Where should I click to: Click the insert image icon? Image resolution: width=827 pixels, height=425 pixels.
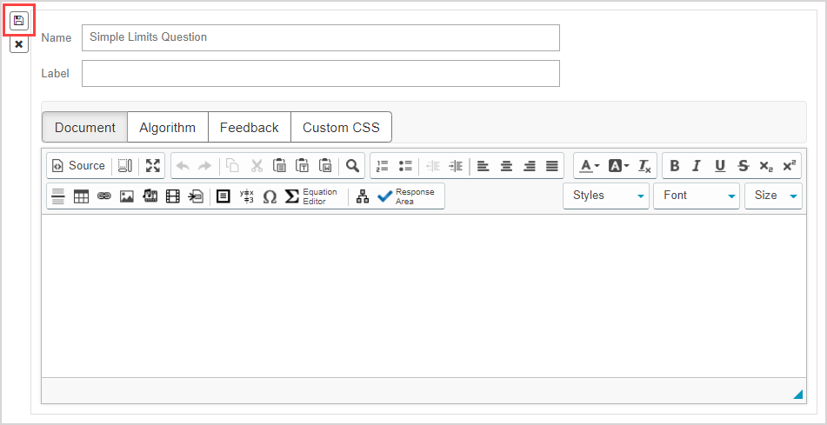(x=127, y=196)
